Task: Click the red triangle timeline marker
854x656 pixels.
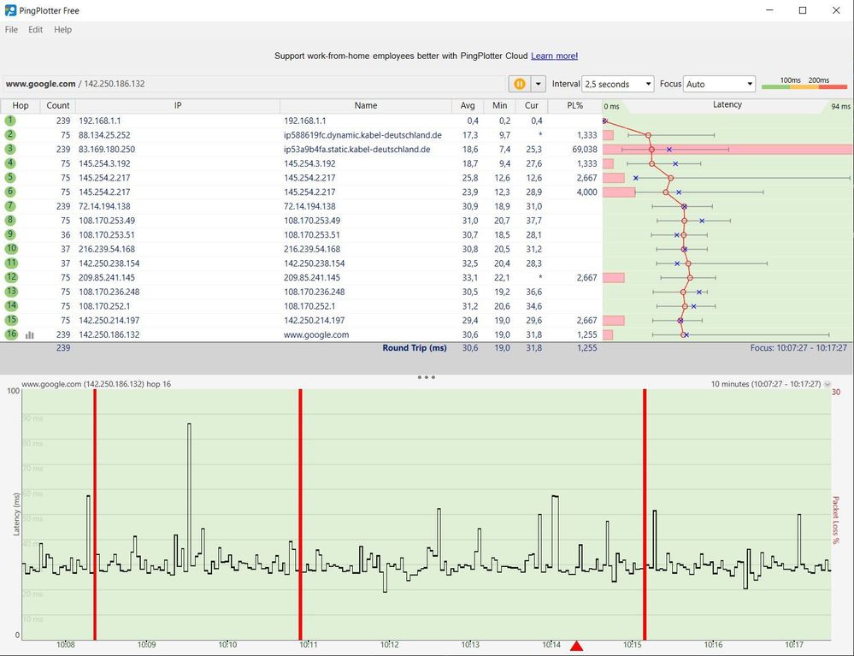Action: (x=576, y=647)
